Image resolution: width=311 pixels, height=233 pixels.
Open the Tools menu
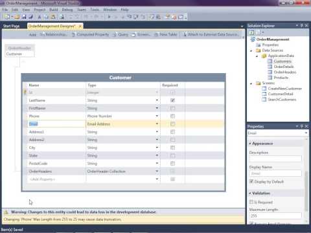point(95,10)
